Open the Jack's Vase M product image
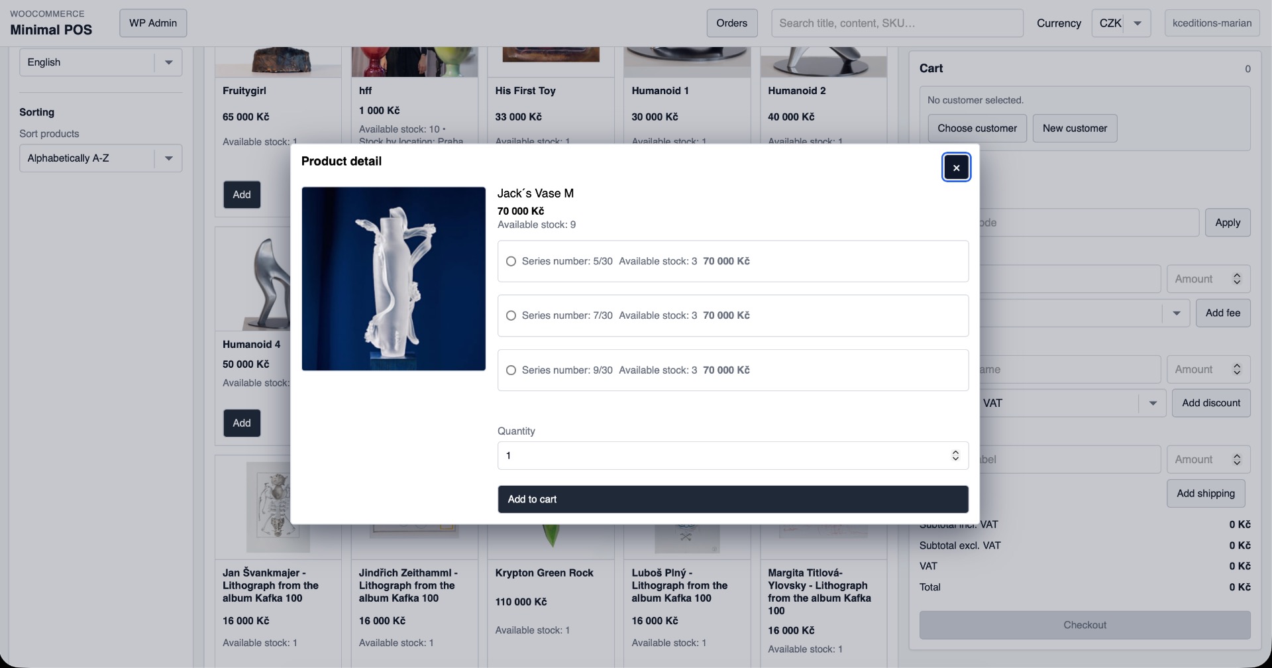 click(x=394, y=278)
